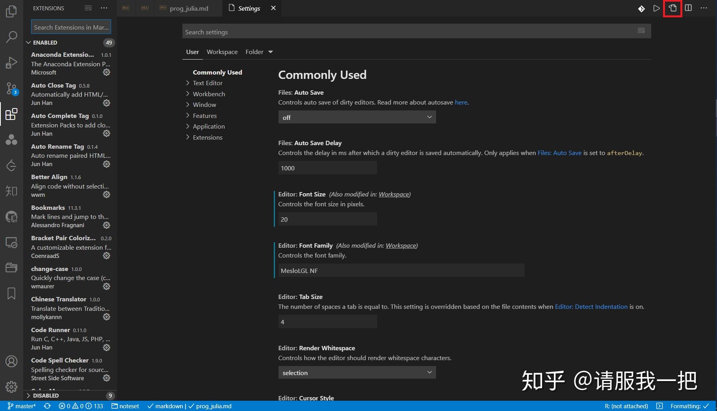
Task: Click the Auto Save Delay input showing 1000
Action: 327,168
